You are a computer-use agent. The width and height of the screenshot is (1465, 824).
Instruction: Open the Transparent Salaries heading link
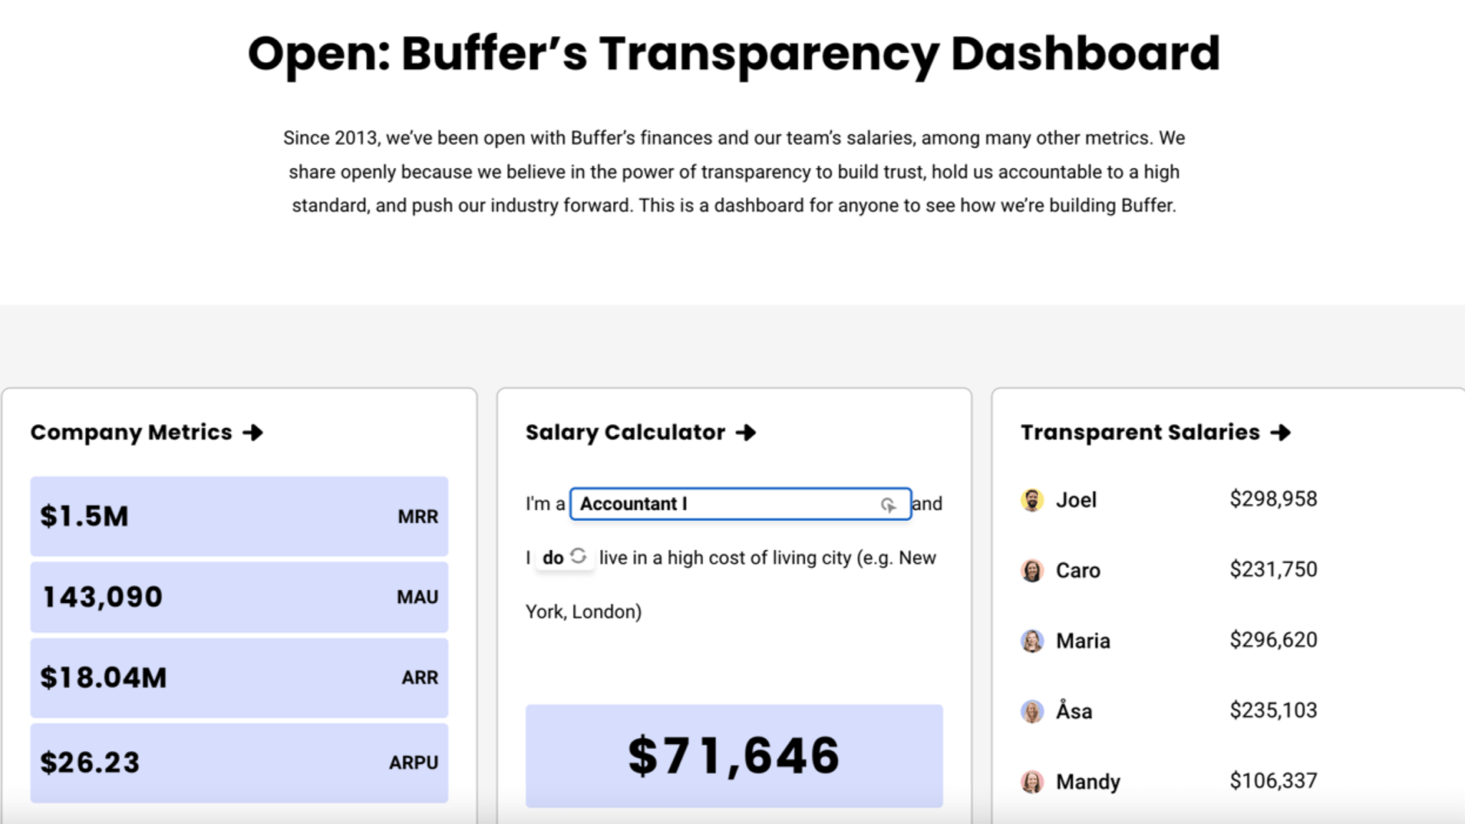(1140, 433)
